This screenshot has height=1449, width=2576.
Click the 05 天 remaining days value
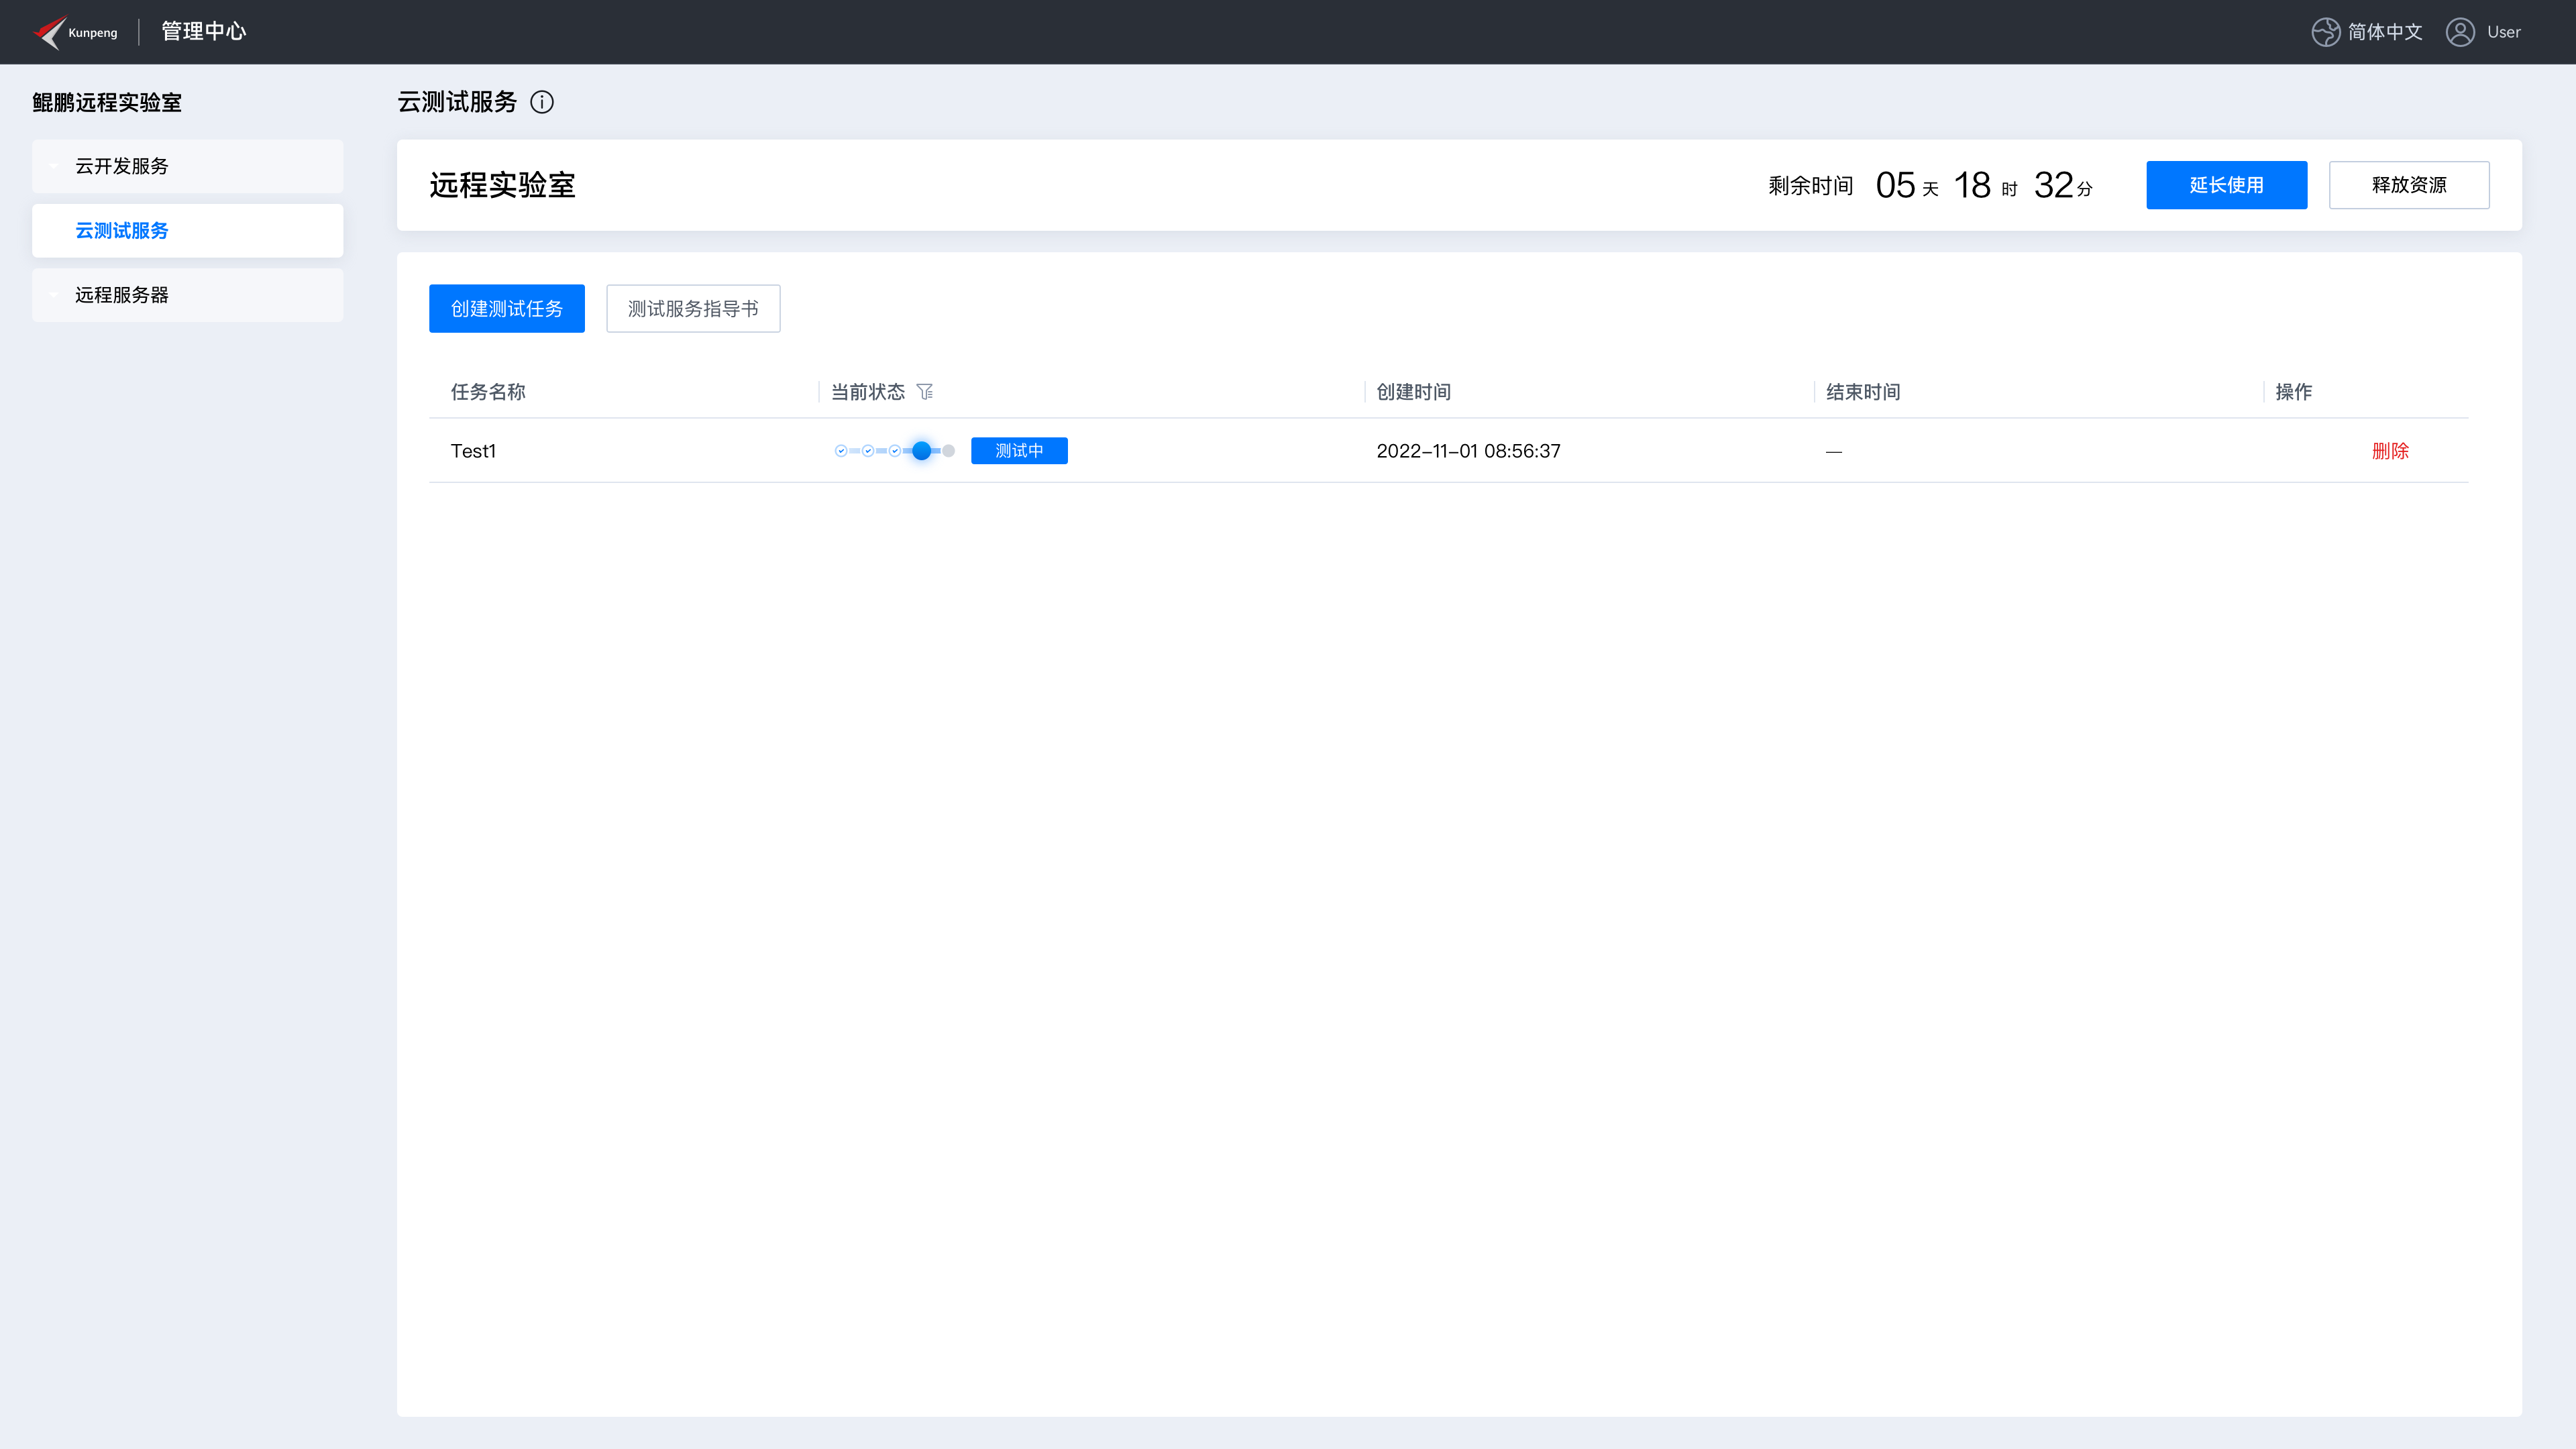pos(1907,185)
